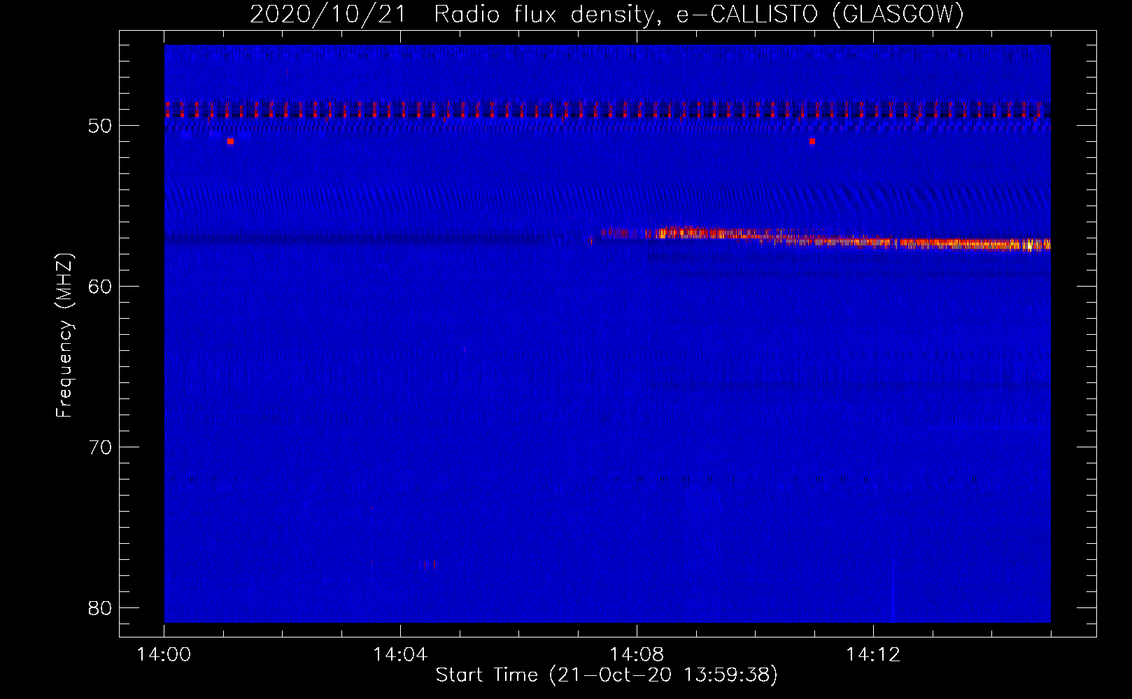Click the 80 frequency tick label
This screenshot has width=1132, height=699.
pyautogui.click(x=101, y=608)
